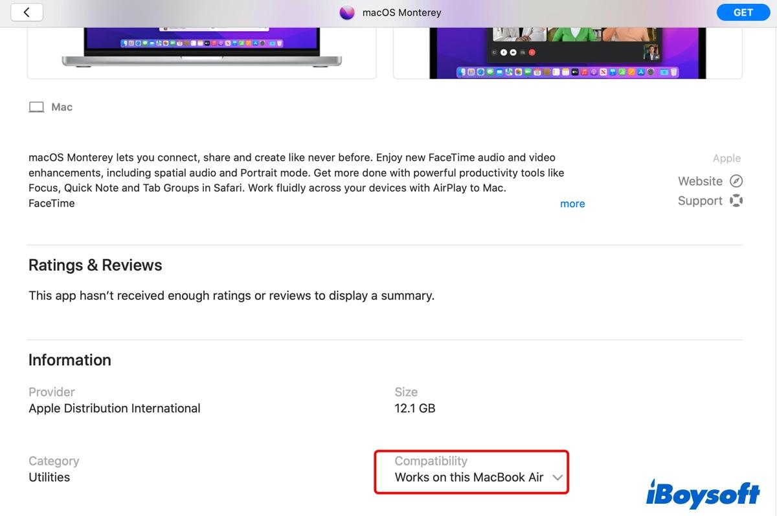Click 'Works on this MacBook Air' text

(469, 478)
